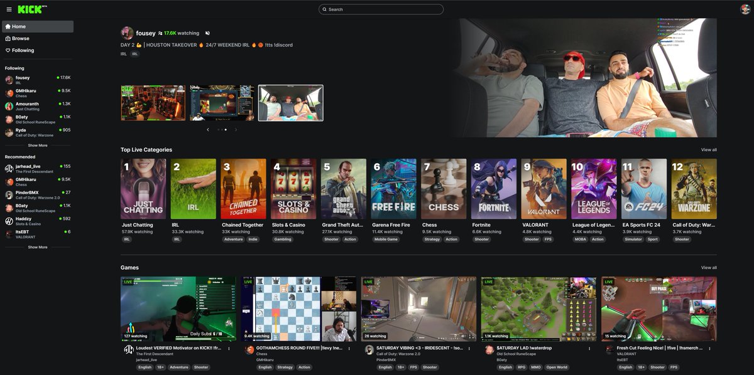Open jarhead_live stream thumbnail in Games
754x375 pixels.
[179, 309]
